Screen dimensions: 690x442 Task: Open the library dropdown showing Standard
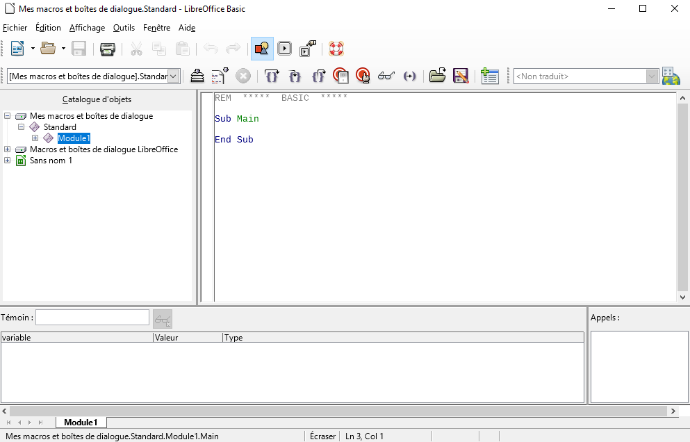174,76
